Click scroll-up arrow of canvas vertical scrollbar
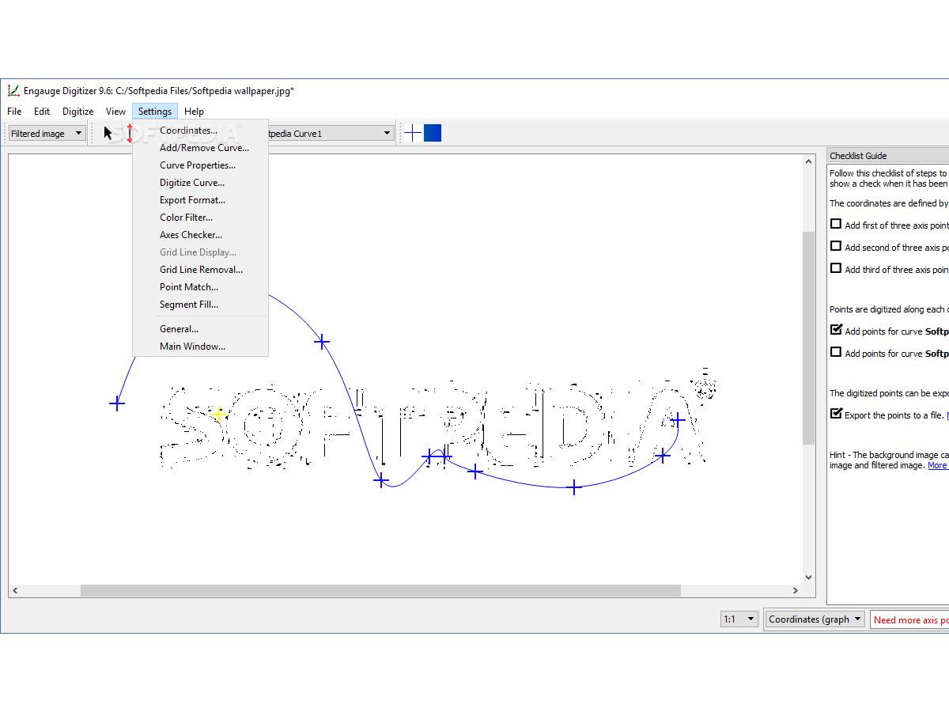 (x=808, y=161)
